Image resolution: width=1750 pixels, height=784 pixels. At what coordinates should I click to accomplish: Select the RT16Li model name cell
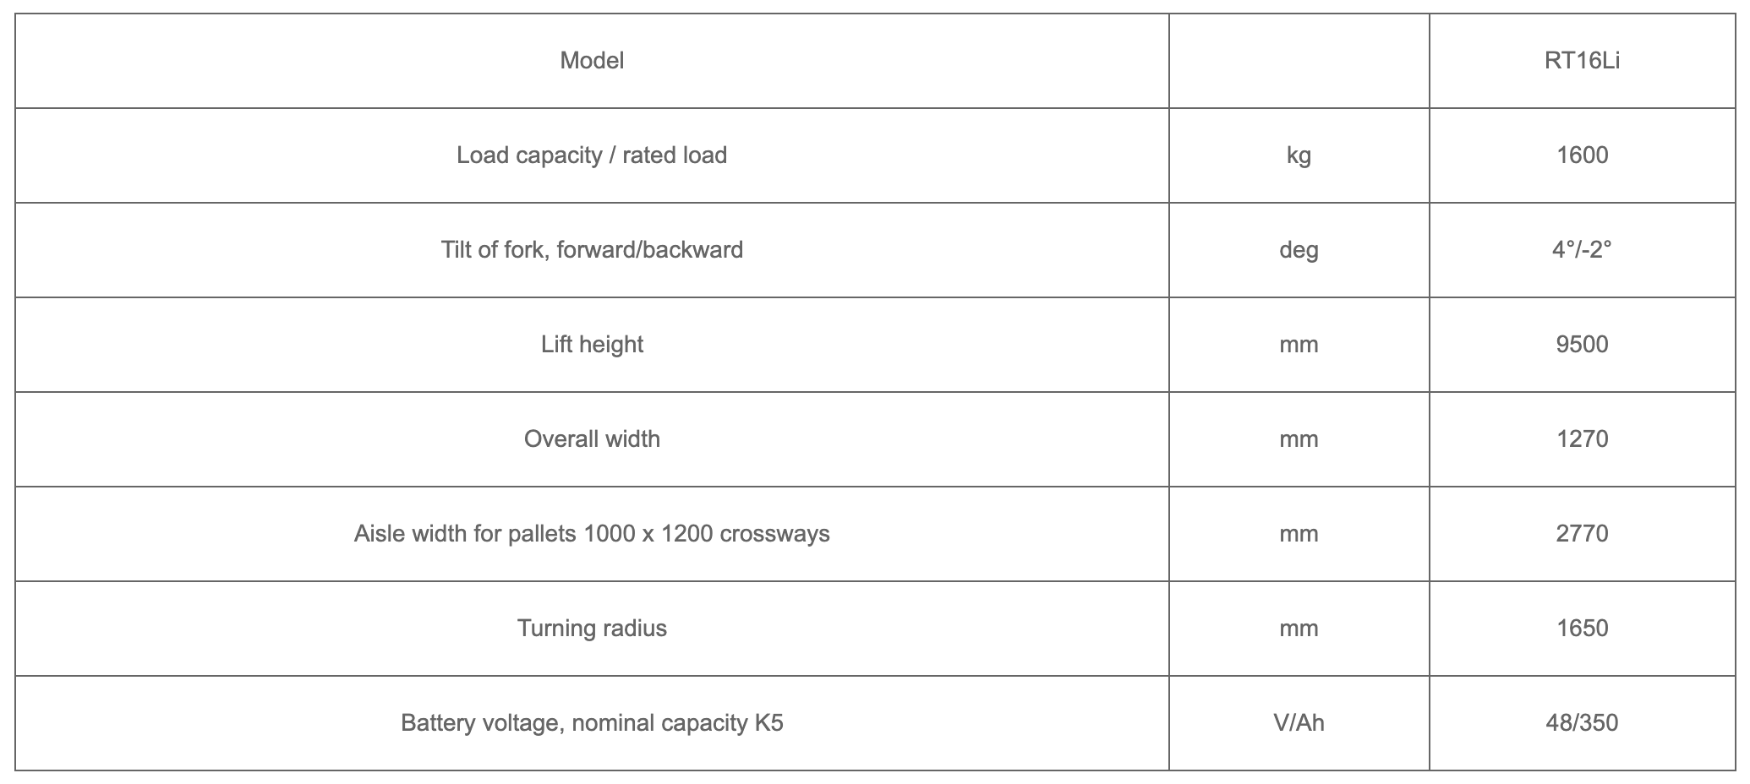click(x=1582, y=61)
